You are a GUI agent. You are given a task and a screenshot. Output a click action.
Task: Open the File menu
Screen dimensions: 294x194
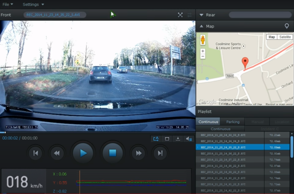point(8,4)
